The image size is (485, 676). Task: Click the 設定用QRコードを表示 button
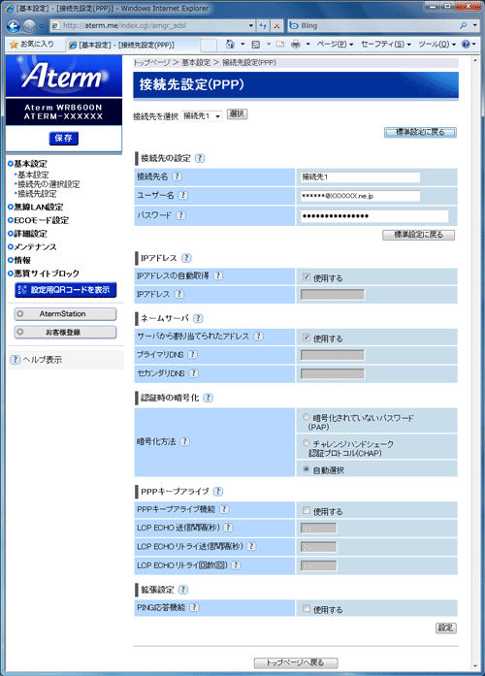[x=66, y=290]
